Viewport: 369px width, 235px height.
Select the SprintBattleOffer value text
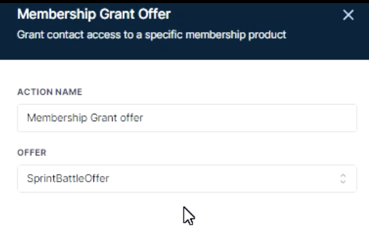pos(68,178)
